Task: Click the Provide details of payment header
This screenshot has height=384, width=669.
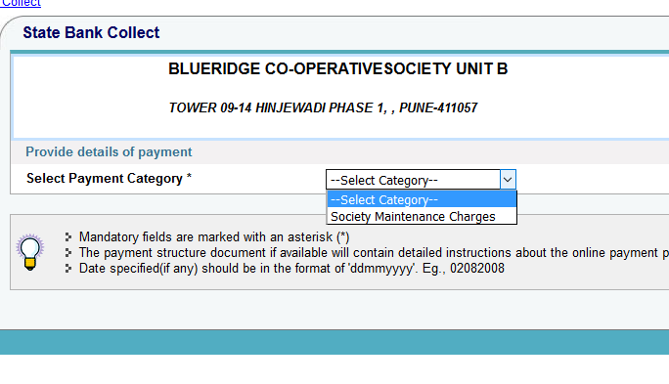Action: pos(109,152)
